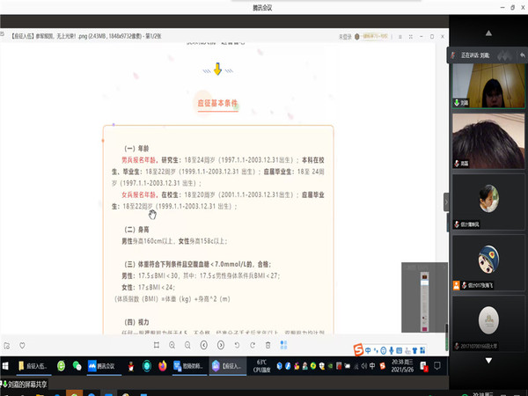Open the soft keyboard icon on Sogou toolbar

399,350
